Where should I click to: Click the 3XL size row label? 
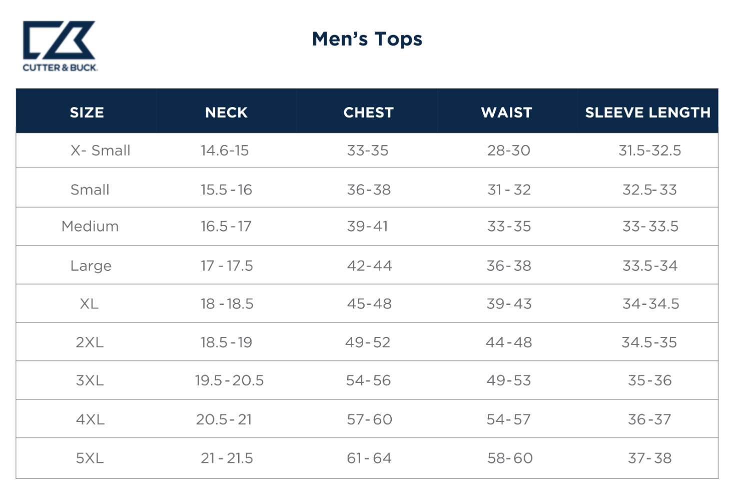90,380
